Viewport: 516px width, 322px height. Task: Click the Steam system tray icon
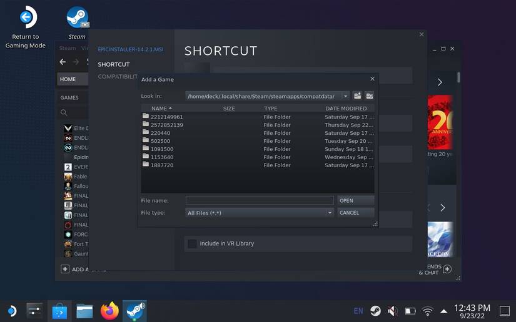[x=375, y=311]
